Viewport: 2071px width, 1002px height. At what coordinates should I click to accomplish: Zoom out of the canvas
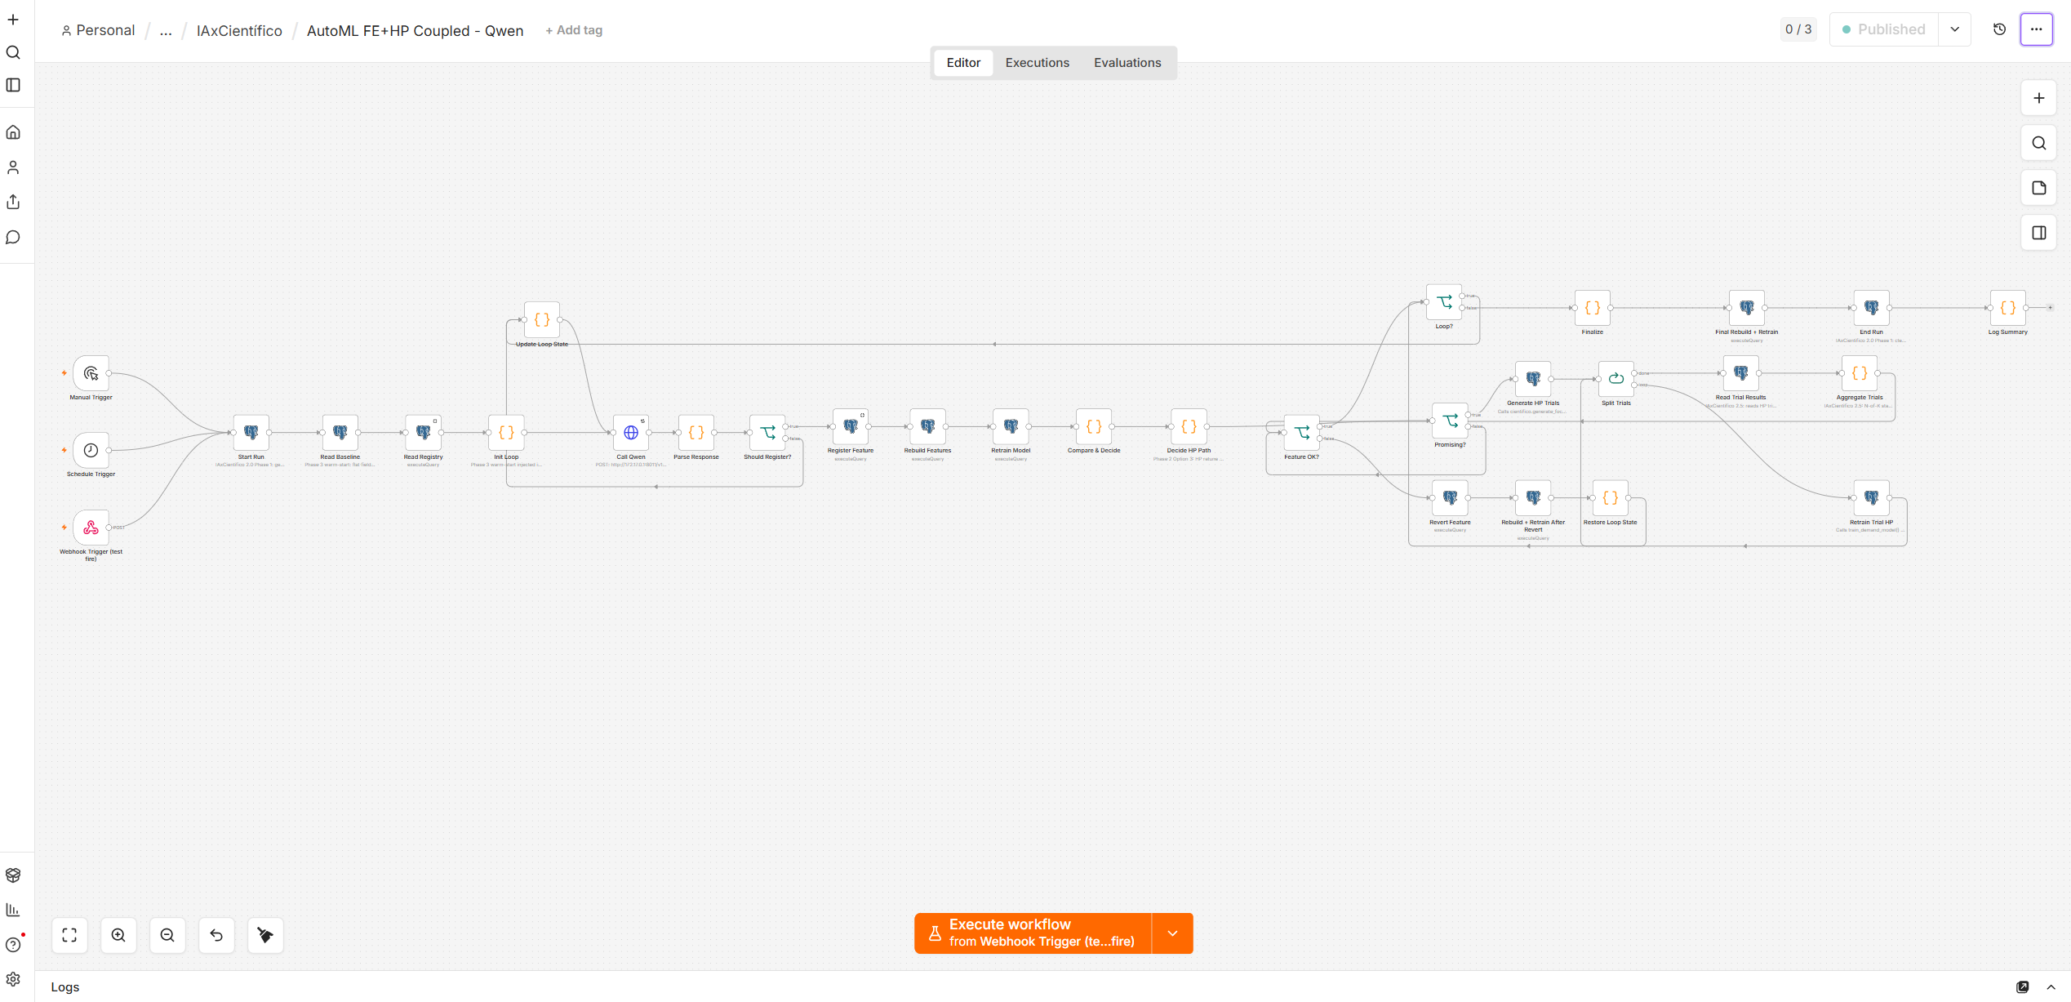click(x=167, y=935)
